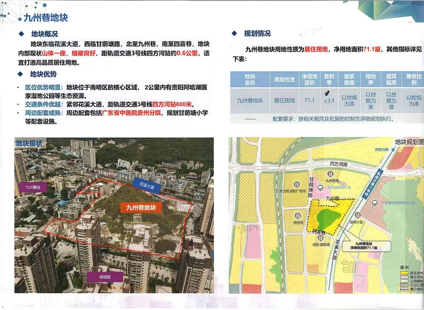
Task: Click the 四方河站 station dot
Action: coord(393,149)
